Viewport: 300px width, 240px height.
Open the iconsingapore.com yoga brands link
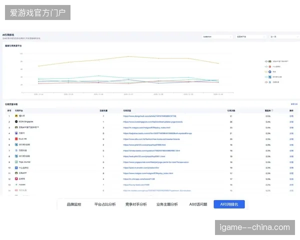coord(153,122)
